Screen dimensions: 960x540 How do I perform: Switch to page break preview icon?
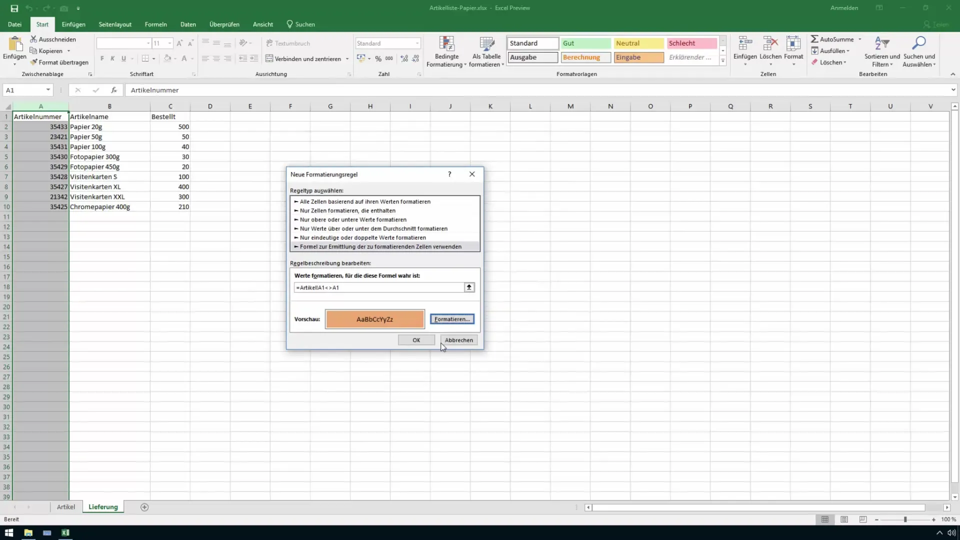tap(863, 519)
